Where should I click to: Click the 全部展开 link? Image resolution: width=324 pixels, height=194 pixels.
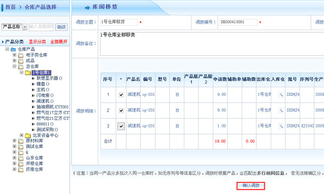[x=59, y=42]
